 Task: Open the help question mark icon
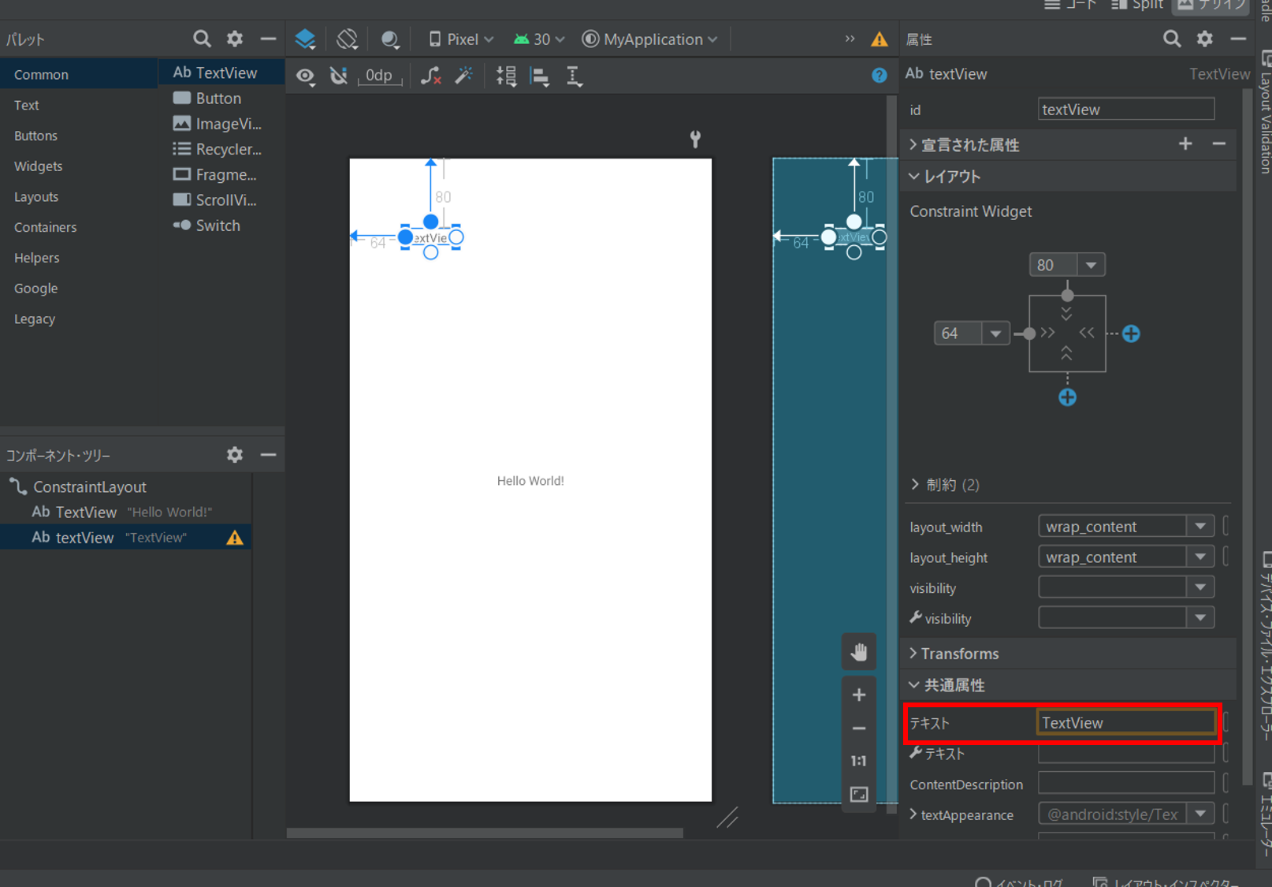880,76
